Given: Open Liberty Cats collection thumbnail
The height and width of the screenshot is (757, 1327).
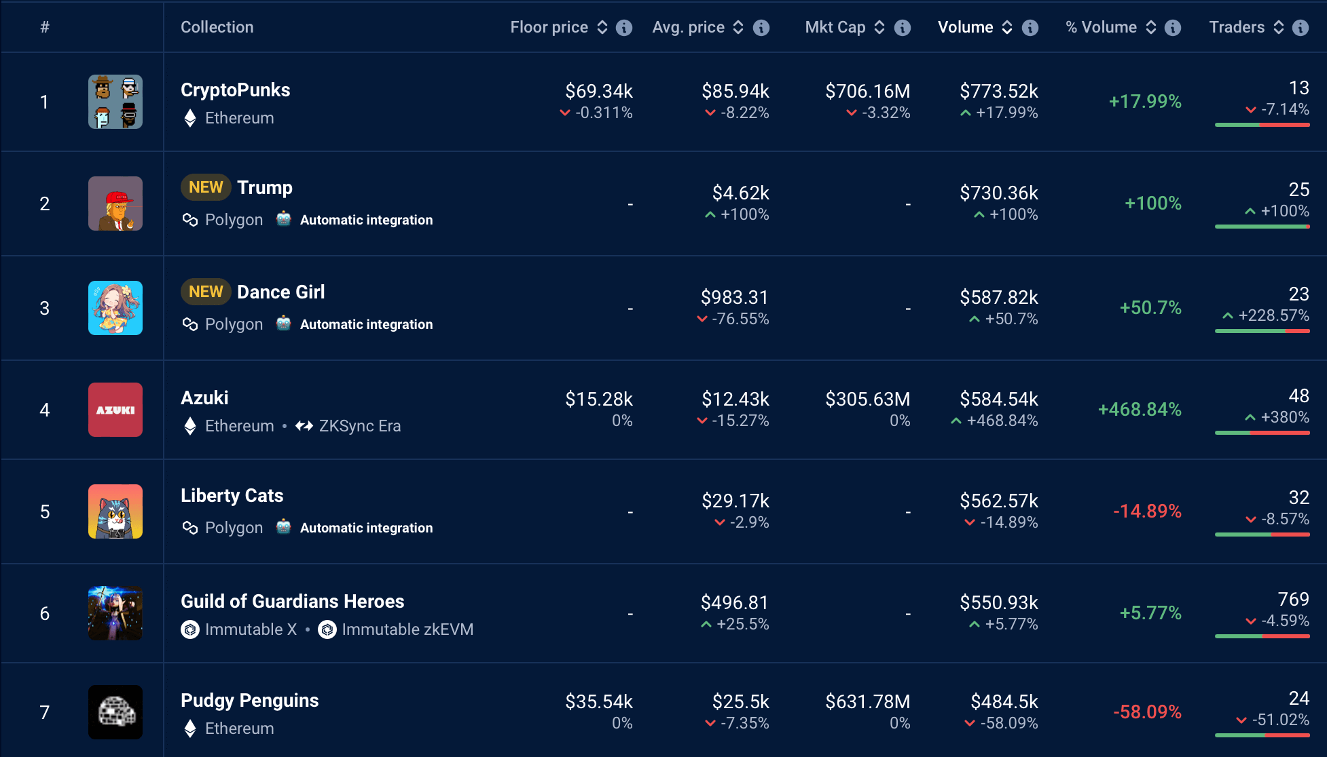Looking at the screenshot, I should coord(115,511).
